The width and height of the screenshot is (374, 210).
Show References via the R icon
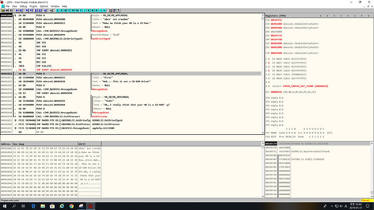[x=97, y=10]
